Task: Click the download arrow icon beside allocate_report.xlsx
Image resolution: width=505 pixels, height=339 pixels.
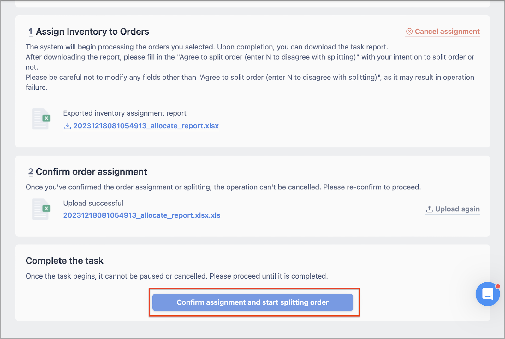Action: pyautogui.click(x=68, y=126)
